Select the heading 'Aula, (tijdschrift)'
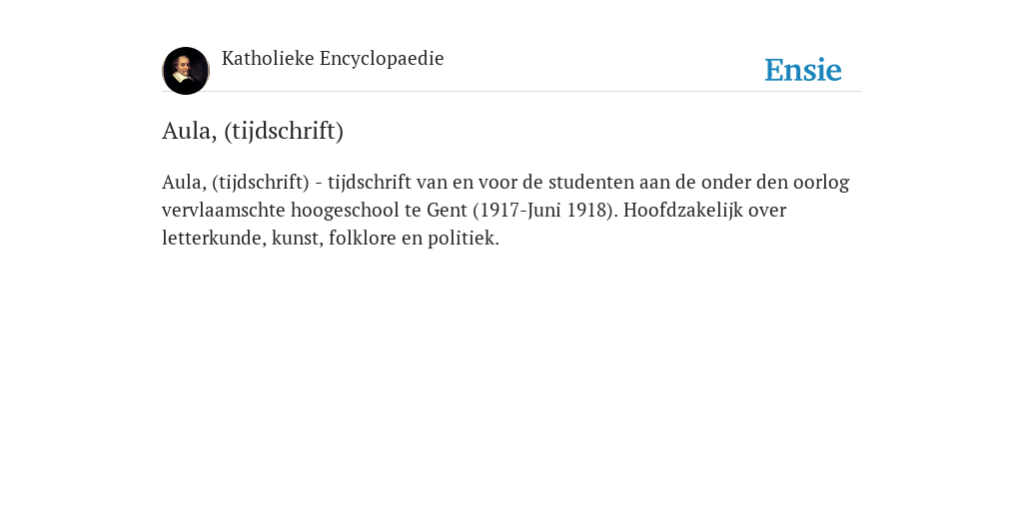 pyautogui.click(x=253, y=131)
